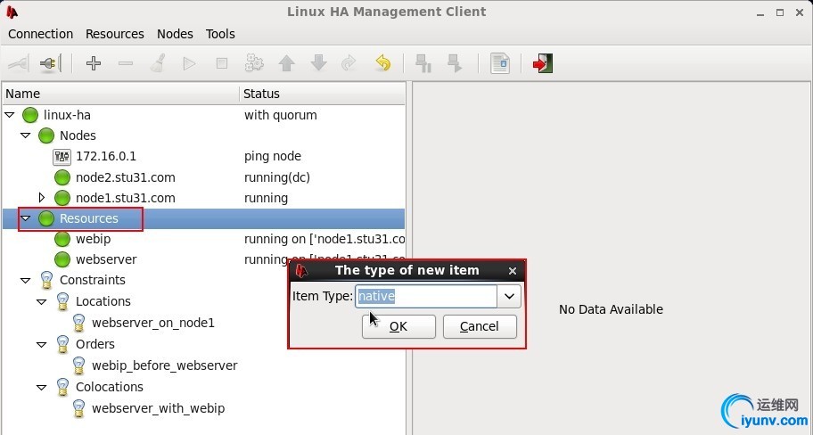Viewport: 813px width, 435px height.
Task: Click the 'ping node' status text
Action: 273,156
